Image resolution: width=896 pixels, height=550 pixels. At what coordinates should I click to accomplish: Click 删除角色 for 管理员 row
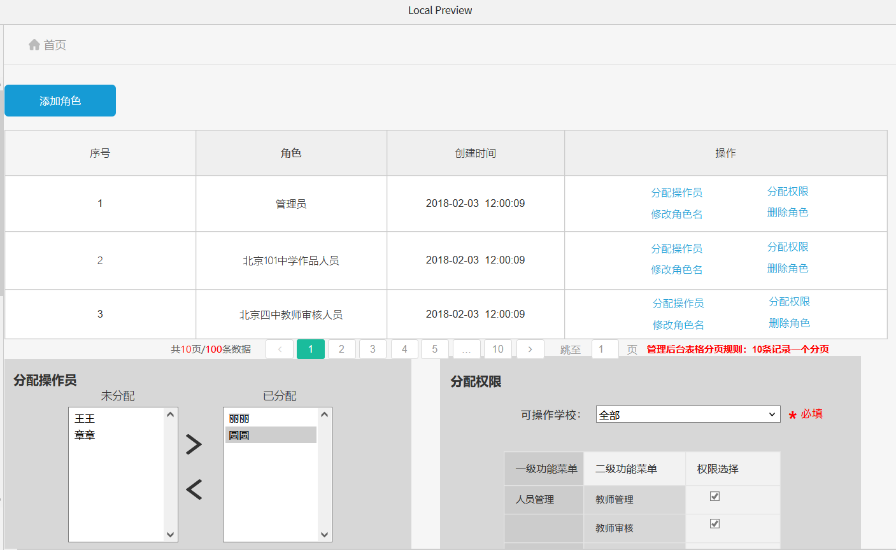788,212
